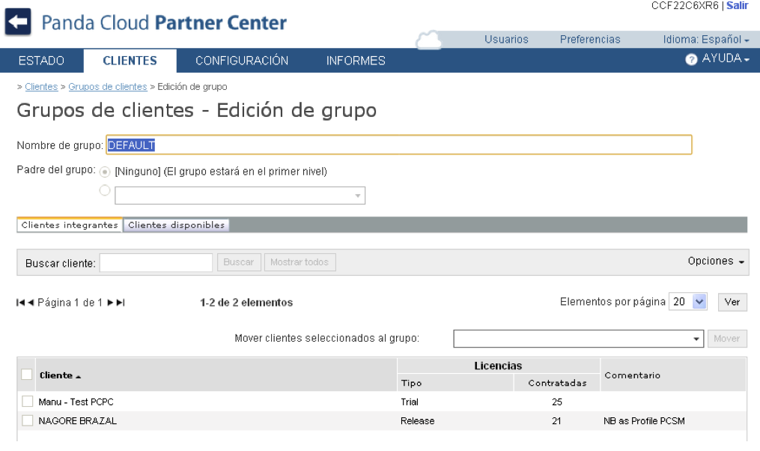The image size is (760, 451).
Task: Open the Elementos por página dropdown
Action: pyautogui.click(x=687, y=302)
